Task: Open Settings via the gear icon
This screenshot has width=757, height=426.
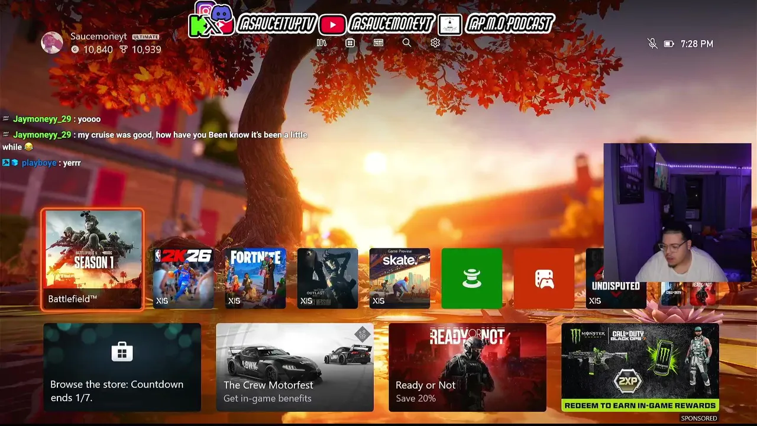Action: pyautogui.click(x=435, y=43)
